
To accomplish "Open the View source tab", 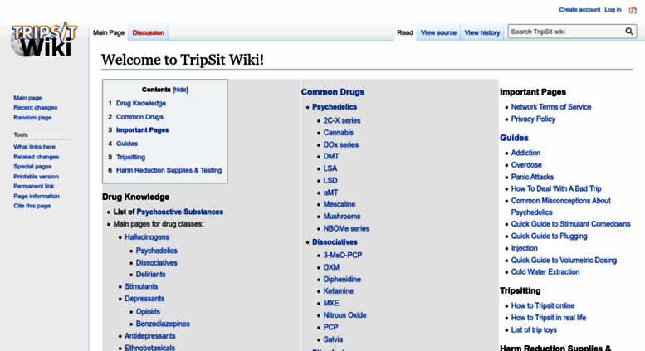I will coord(438,32).
